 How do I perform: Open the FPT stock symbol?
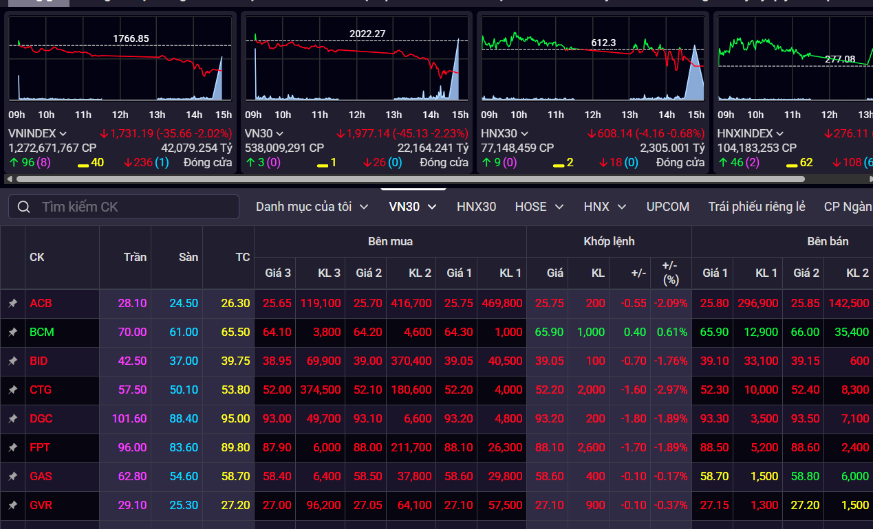tap(40, 447)
